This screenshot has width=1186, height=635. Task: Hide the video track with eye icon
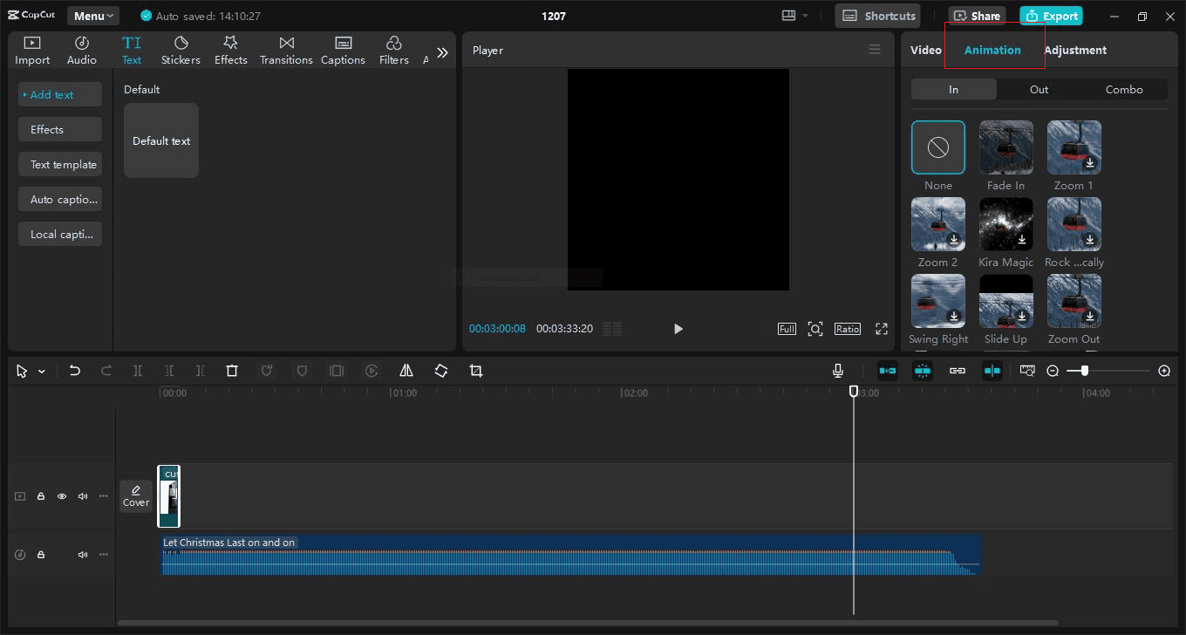click(62, 496)
